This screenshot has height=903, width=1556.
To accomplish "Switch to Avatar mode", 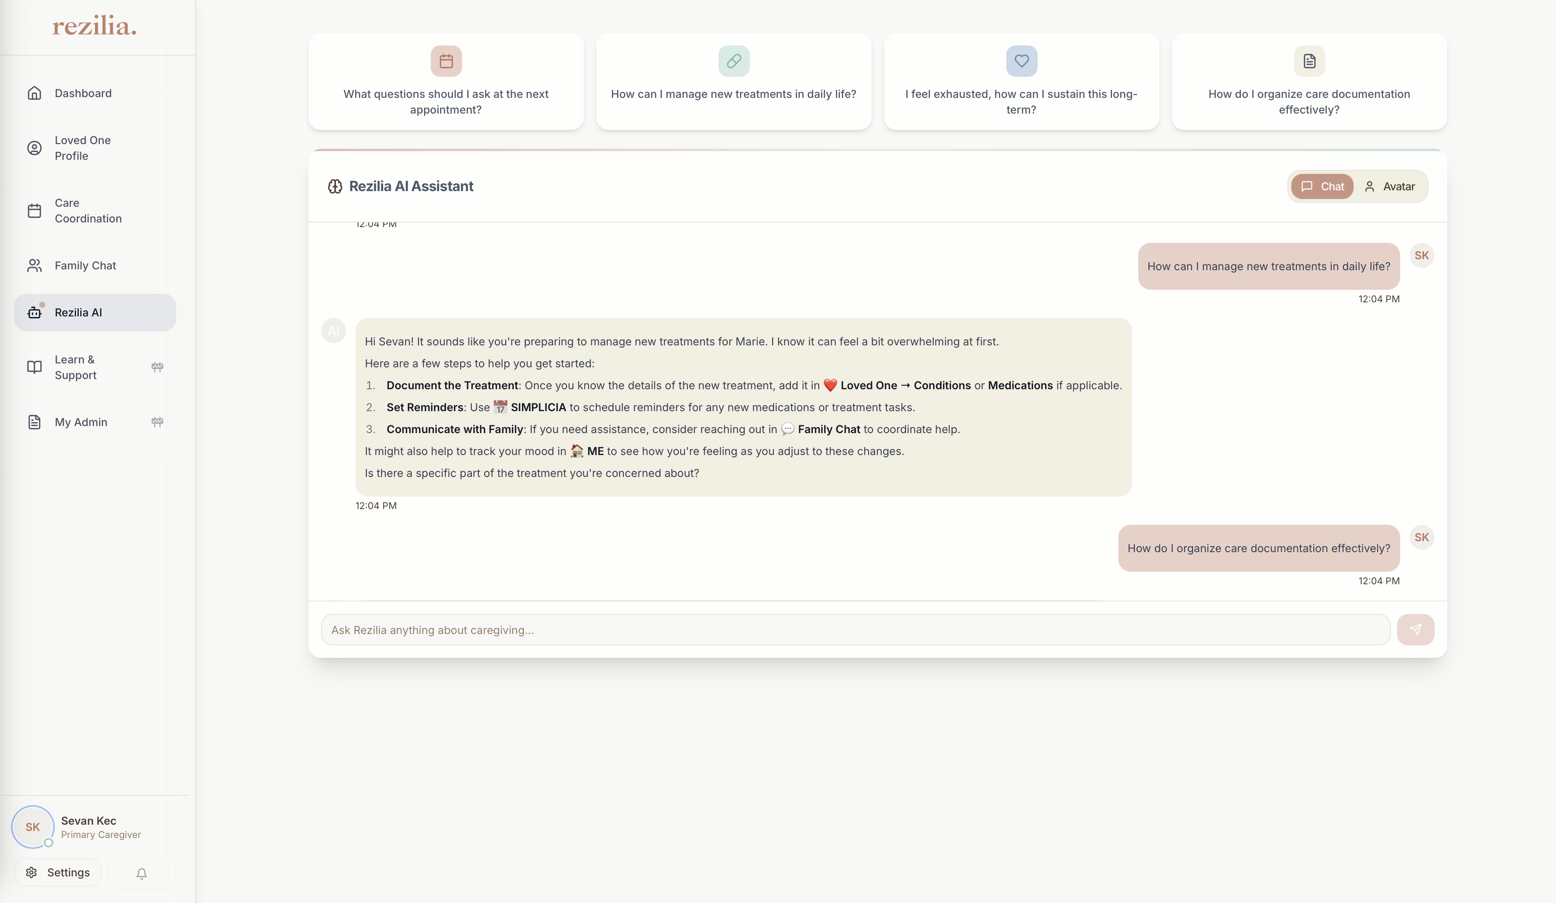I will [x=1390, y=186].
